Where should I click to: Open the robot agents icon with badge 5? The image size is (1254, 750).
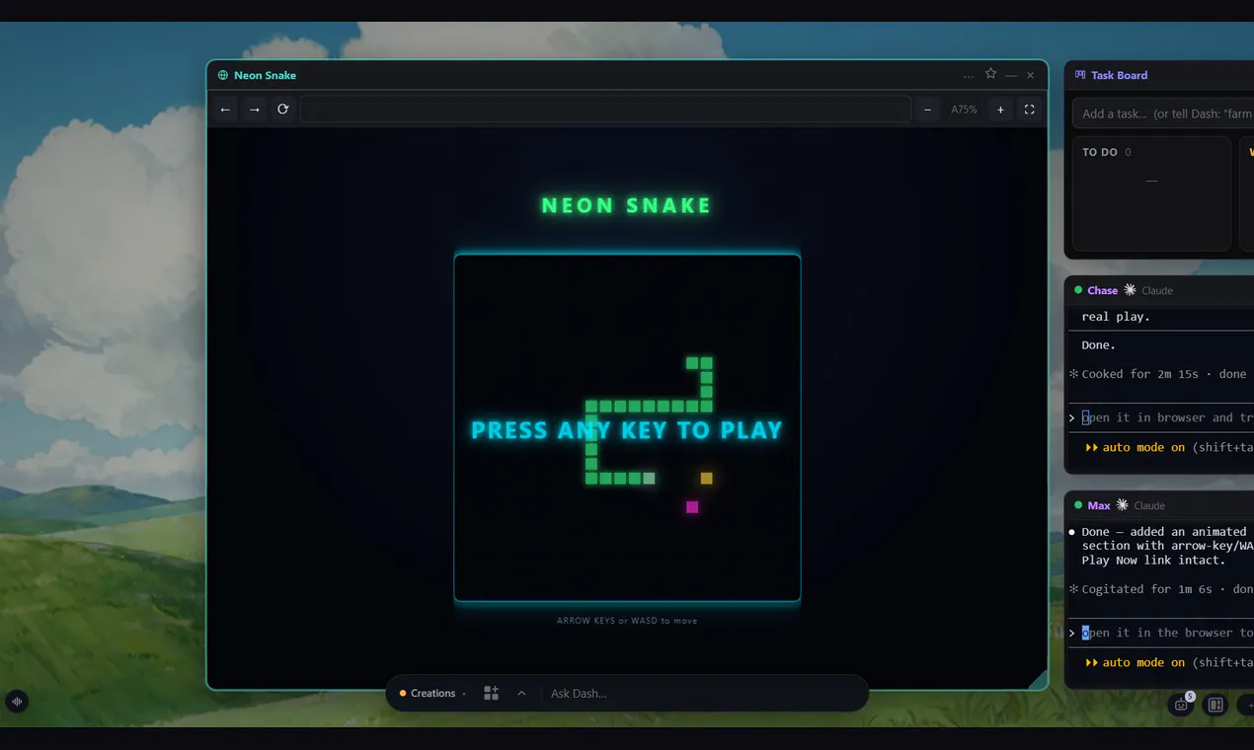coord(1181,705)
